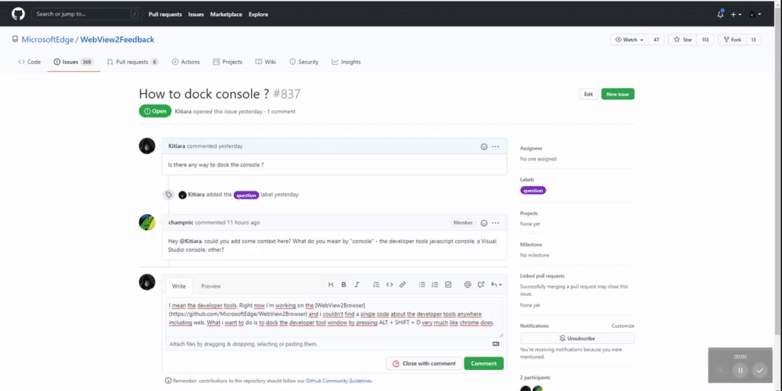Viewport: 782px width, 391px height.
Task: Insert a task list
Action: 448,285
